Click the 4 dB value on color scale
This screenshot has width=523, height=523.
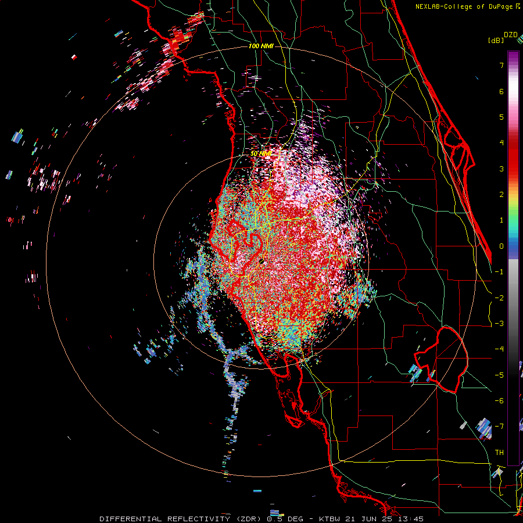point(501,143)
